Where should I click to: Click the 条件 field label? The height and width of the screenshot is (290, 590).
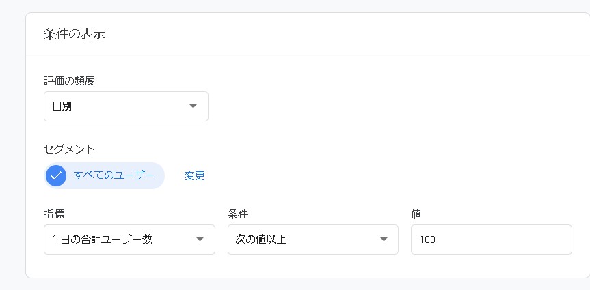[237, 214]
